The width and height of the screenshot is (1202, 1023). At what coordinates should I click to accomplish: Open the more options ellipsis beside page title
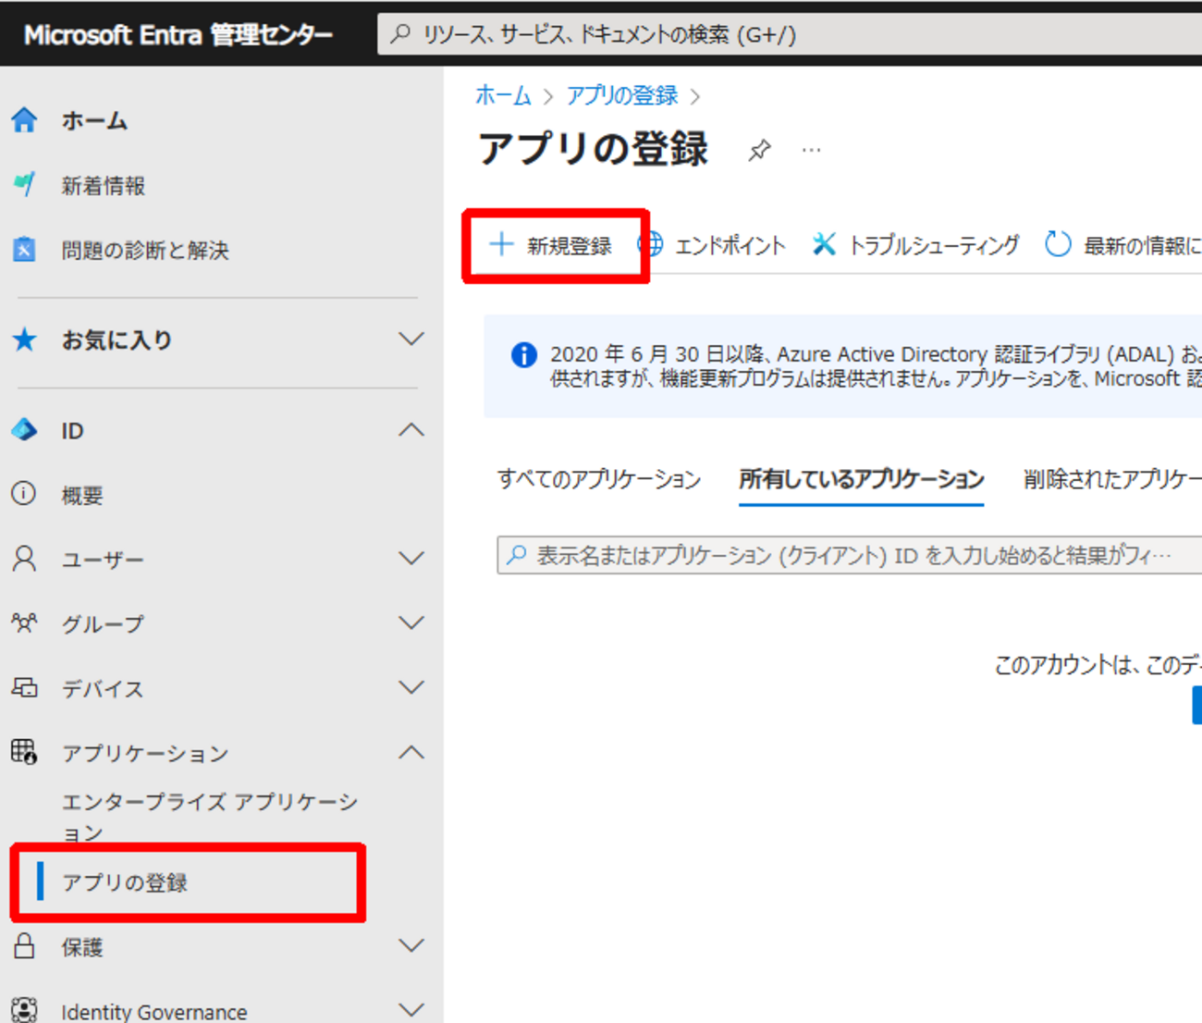[x=811, y=150]
